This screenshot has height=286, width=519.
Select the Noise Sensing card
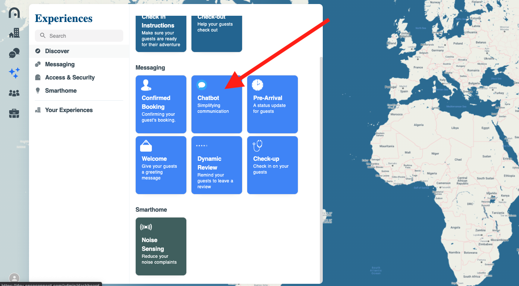[161, 246]
